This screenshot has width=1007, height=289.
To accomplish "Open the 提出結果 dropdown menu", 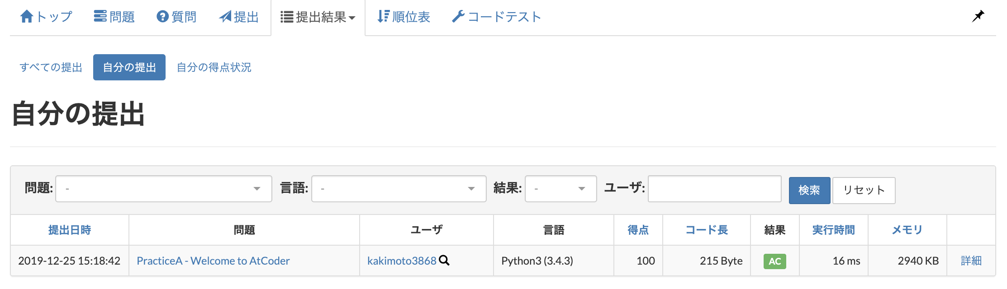I will (x=318, y=17).
